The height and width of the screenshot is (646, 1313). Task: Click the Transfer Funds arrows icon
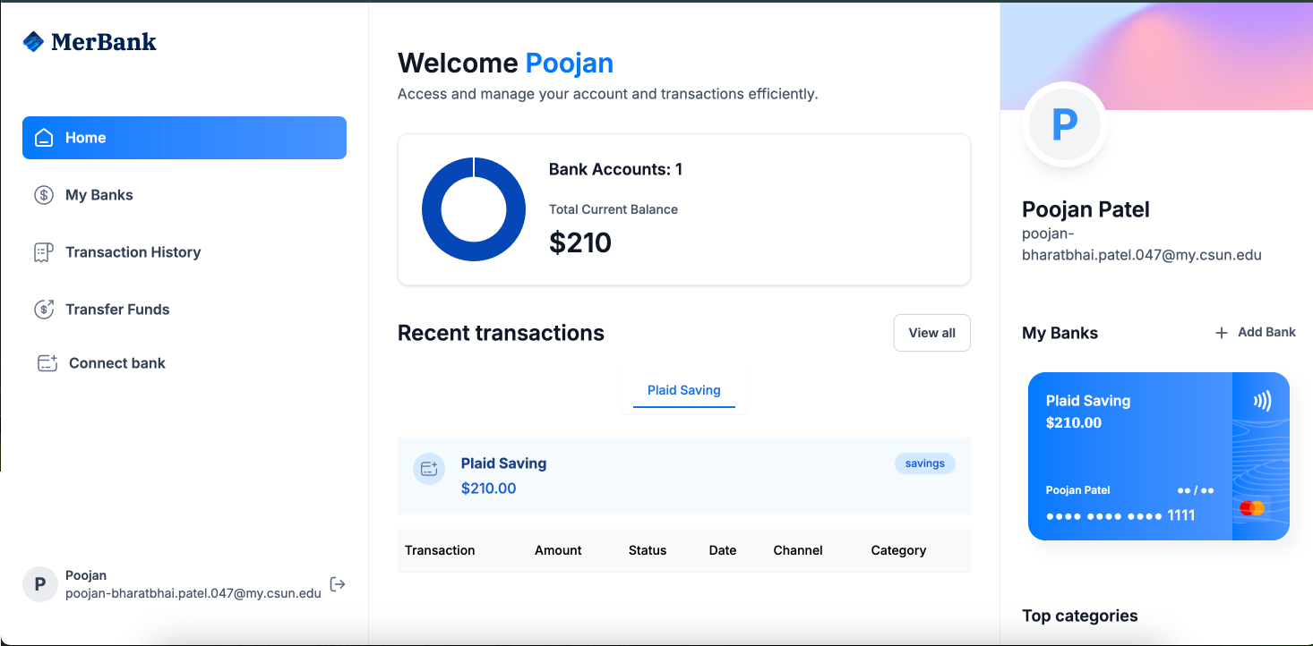coord(43,309)
